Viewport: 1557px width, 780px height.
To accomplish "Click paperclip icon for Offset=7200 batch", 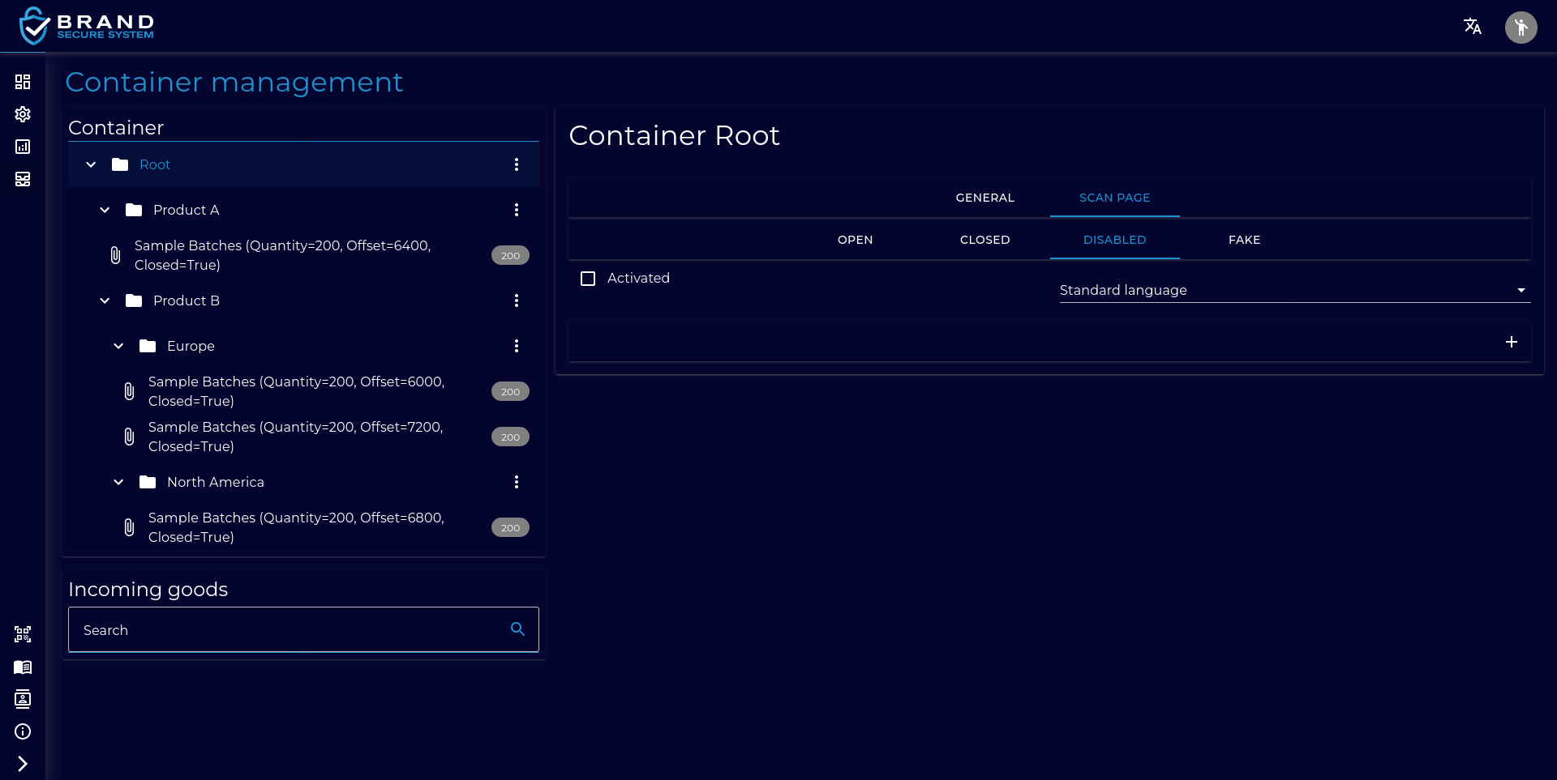I will [x=129, y=437].
